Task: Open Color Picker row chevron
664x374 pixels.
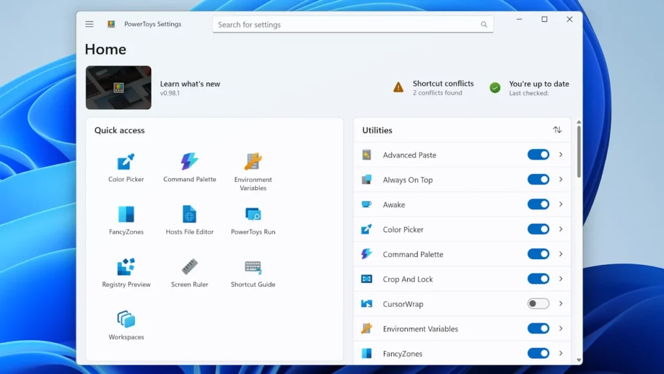Action: (x=561, y=229)
